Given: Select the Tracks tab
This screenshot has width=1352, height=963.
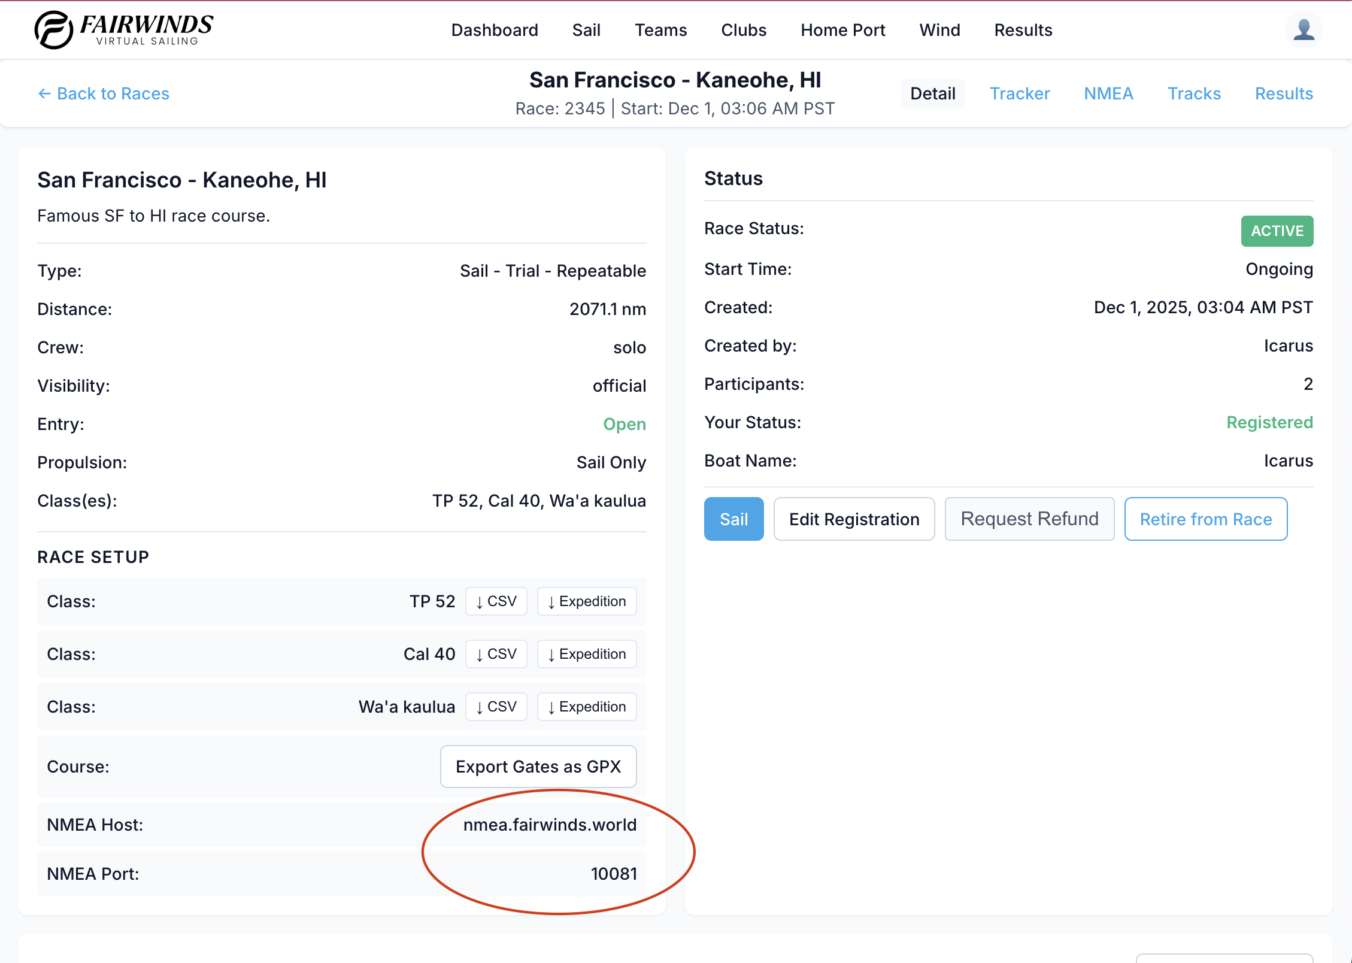Looking at the screenshot, I should click(x=1194, y=93).
